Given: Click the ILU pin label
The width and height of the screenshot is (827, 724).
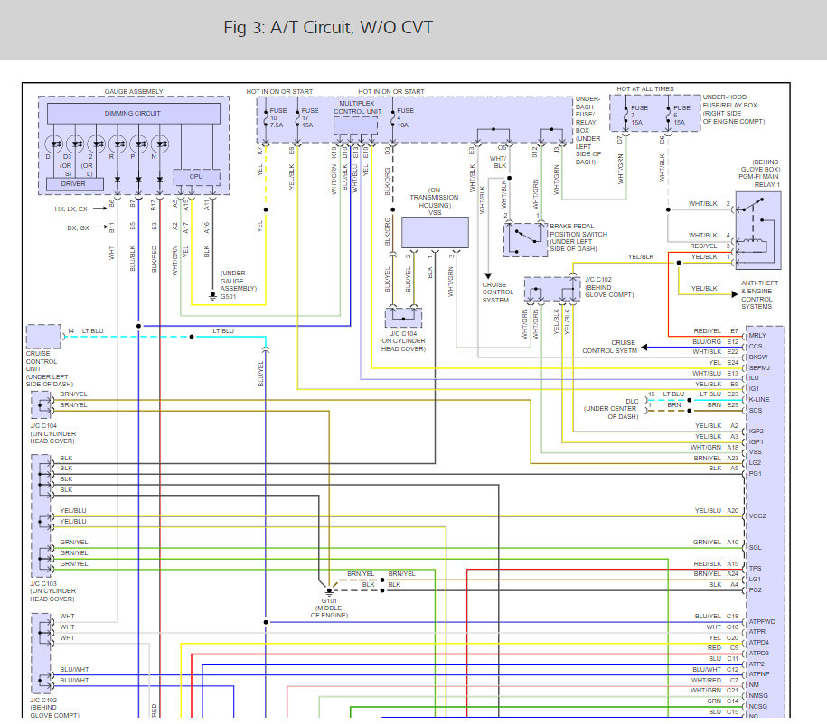Looking at the screenshot, I should coord(754,378).
